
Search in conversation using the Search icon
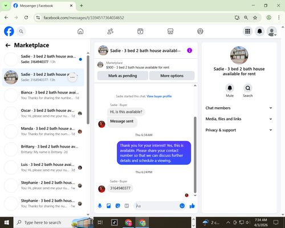248,88
